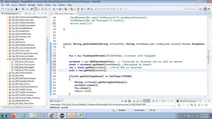Click the Clear Console icon
The height and width of the screenshot is (119, 212).
tap(134, 101)
